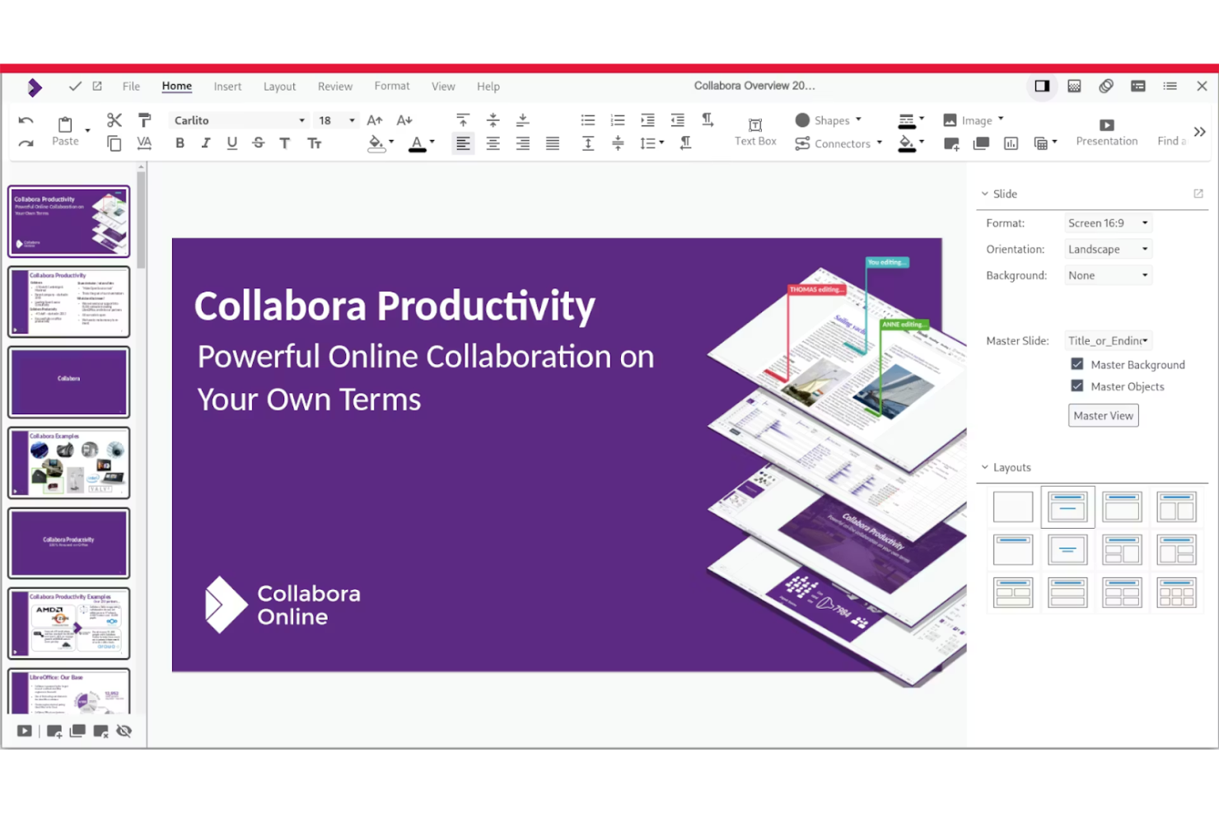Click the undo arrow
The image size is (1219, 813).
pos(26,119)
